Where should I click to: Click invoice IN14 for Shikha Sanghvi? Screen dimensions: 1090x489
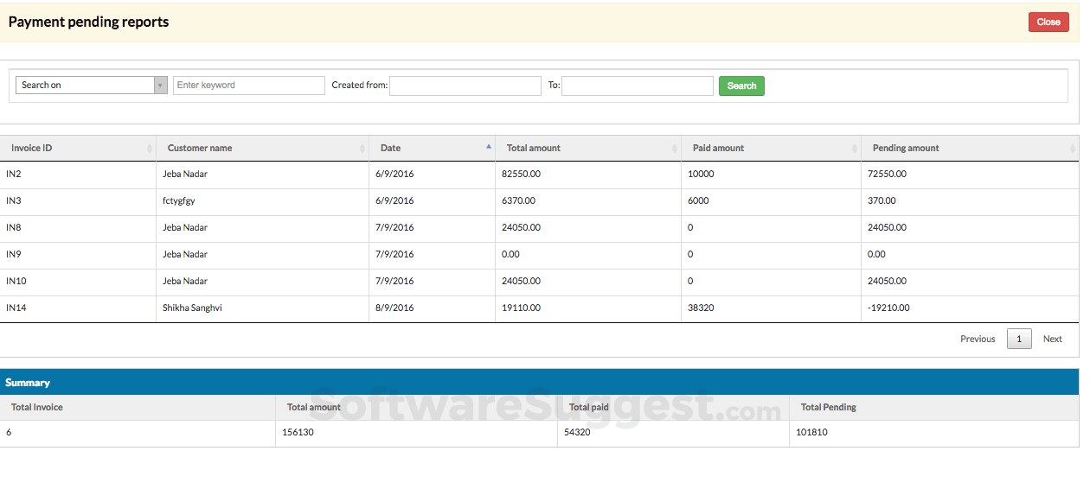click(x=16, y=308)
